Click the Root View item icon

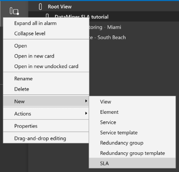40,7
